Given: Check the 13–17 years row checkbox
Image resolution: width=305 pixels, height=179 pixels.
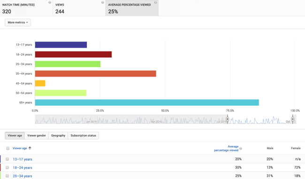Looking at the screenshot, I should point(7,159).
